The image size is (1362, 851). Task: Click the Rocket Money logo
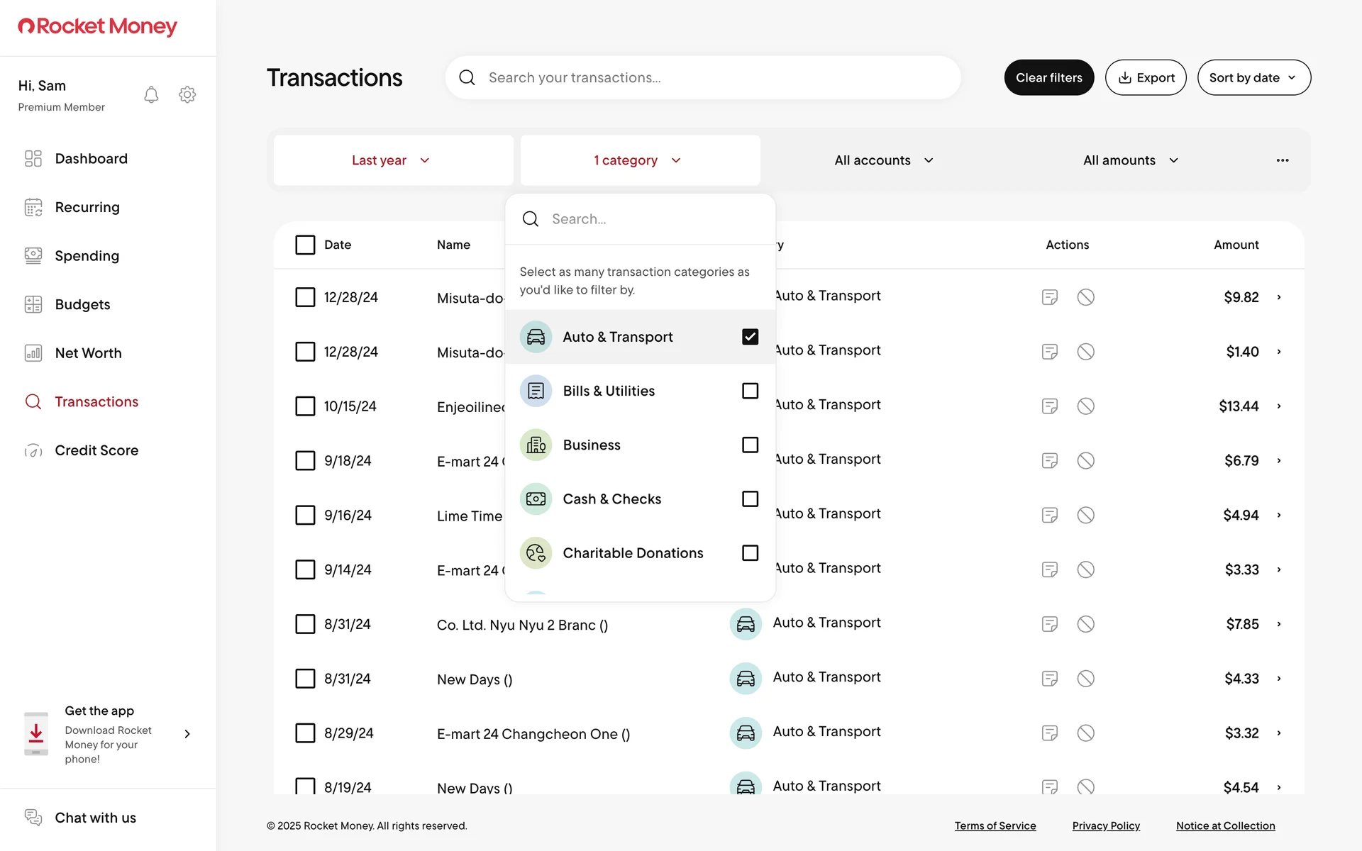coord(98,27)
